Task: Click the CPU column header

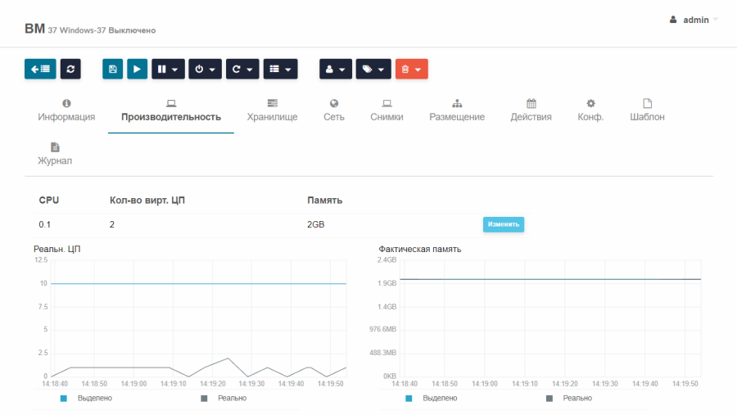Action: click(49, 201)
